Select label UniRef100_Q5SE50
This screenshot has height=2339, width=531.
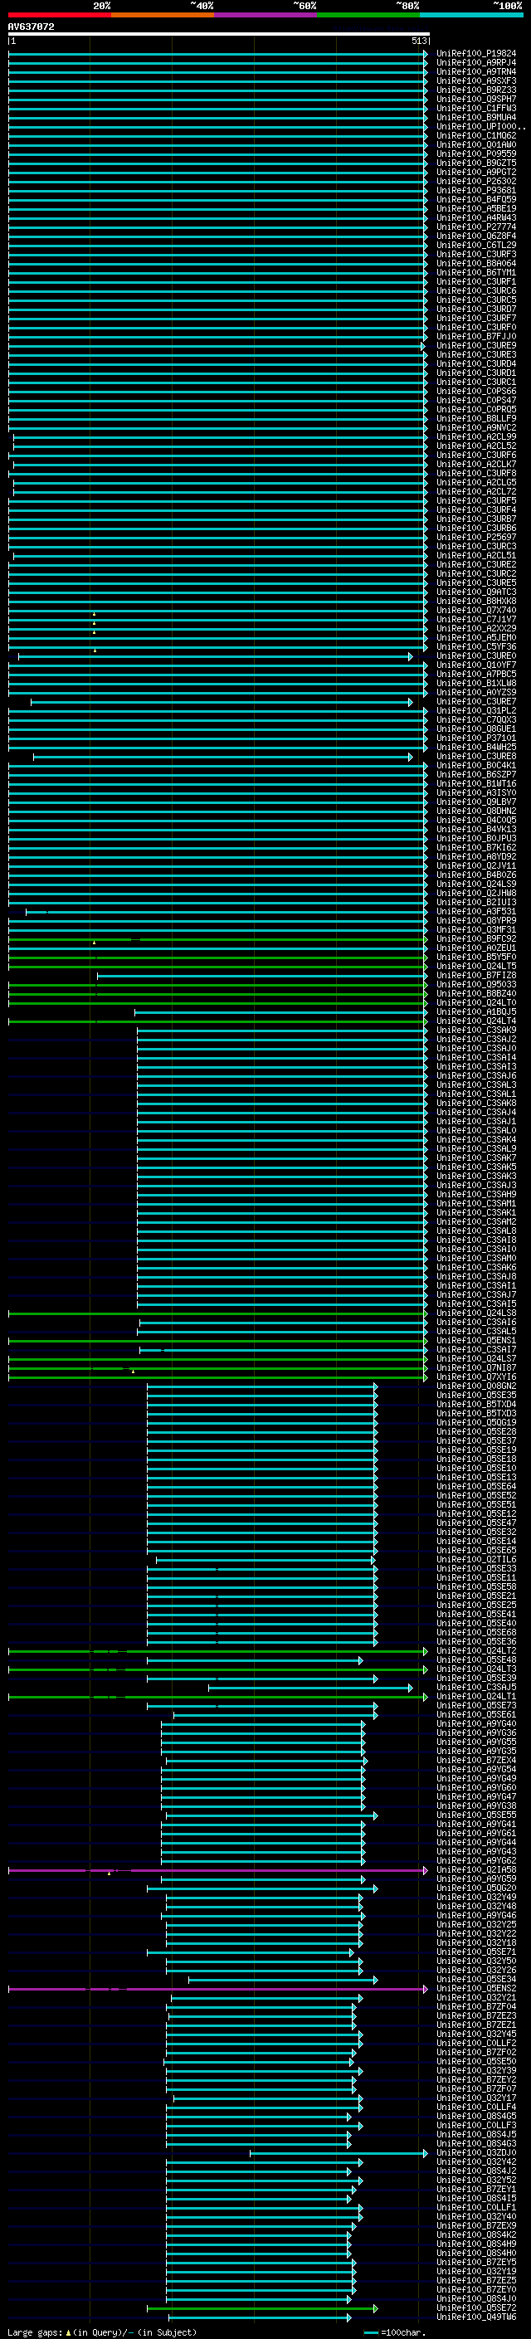(475, 2062)
